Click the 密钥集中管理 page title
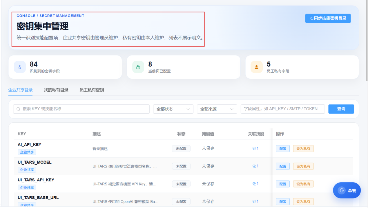Screen dimensions: 368x208 click(43, 26)
